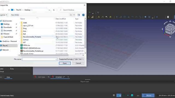Select the Draft rotate tool

click(x=121, y=17)
